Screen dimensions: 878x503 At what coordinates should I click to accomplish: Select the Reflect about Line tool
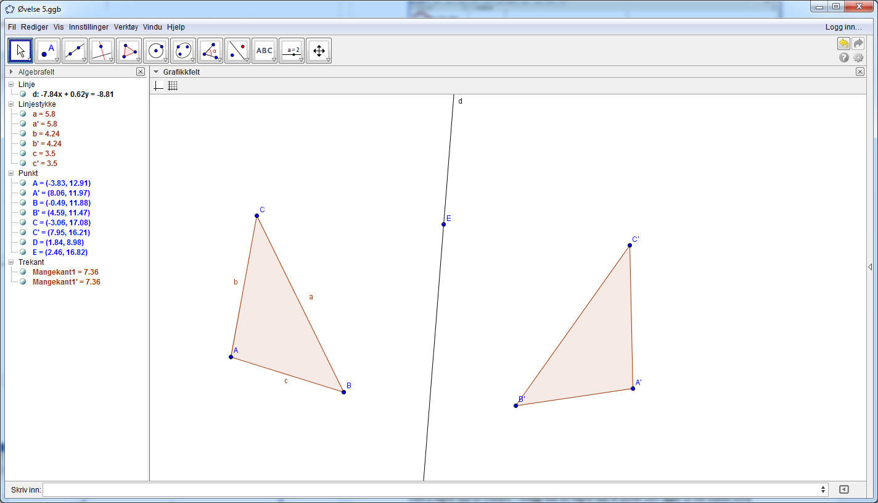[237, 51]
